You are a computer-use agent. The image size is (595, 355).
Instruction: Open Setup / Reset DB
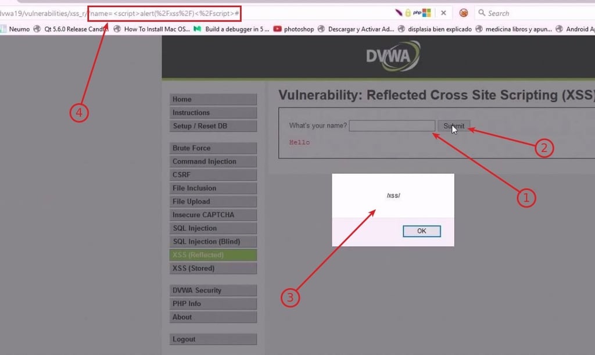(x=213, y=126)
